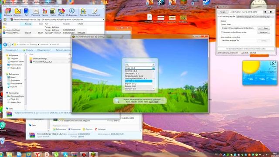Stop the Bandicam recording

coord(271,12)
